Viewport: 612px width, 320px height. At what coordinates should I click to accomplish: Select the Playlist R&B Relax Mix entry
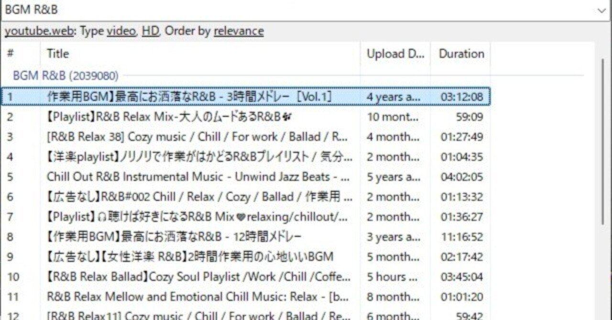191,117
